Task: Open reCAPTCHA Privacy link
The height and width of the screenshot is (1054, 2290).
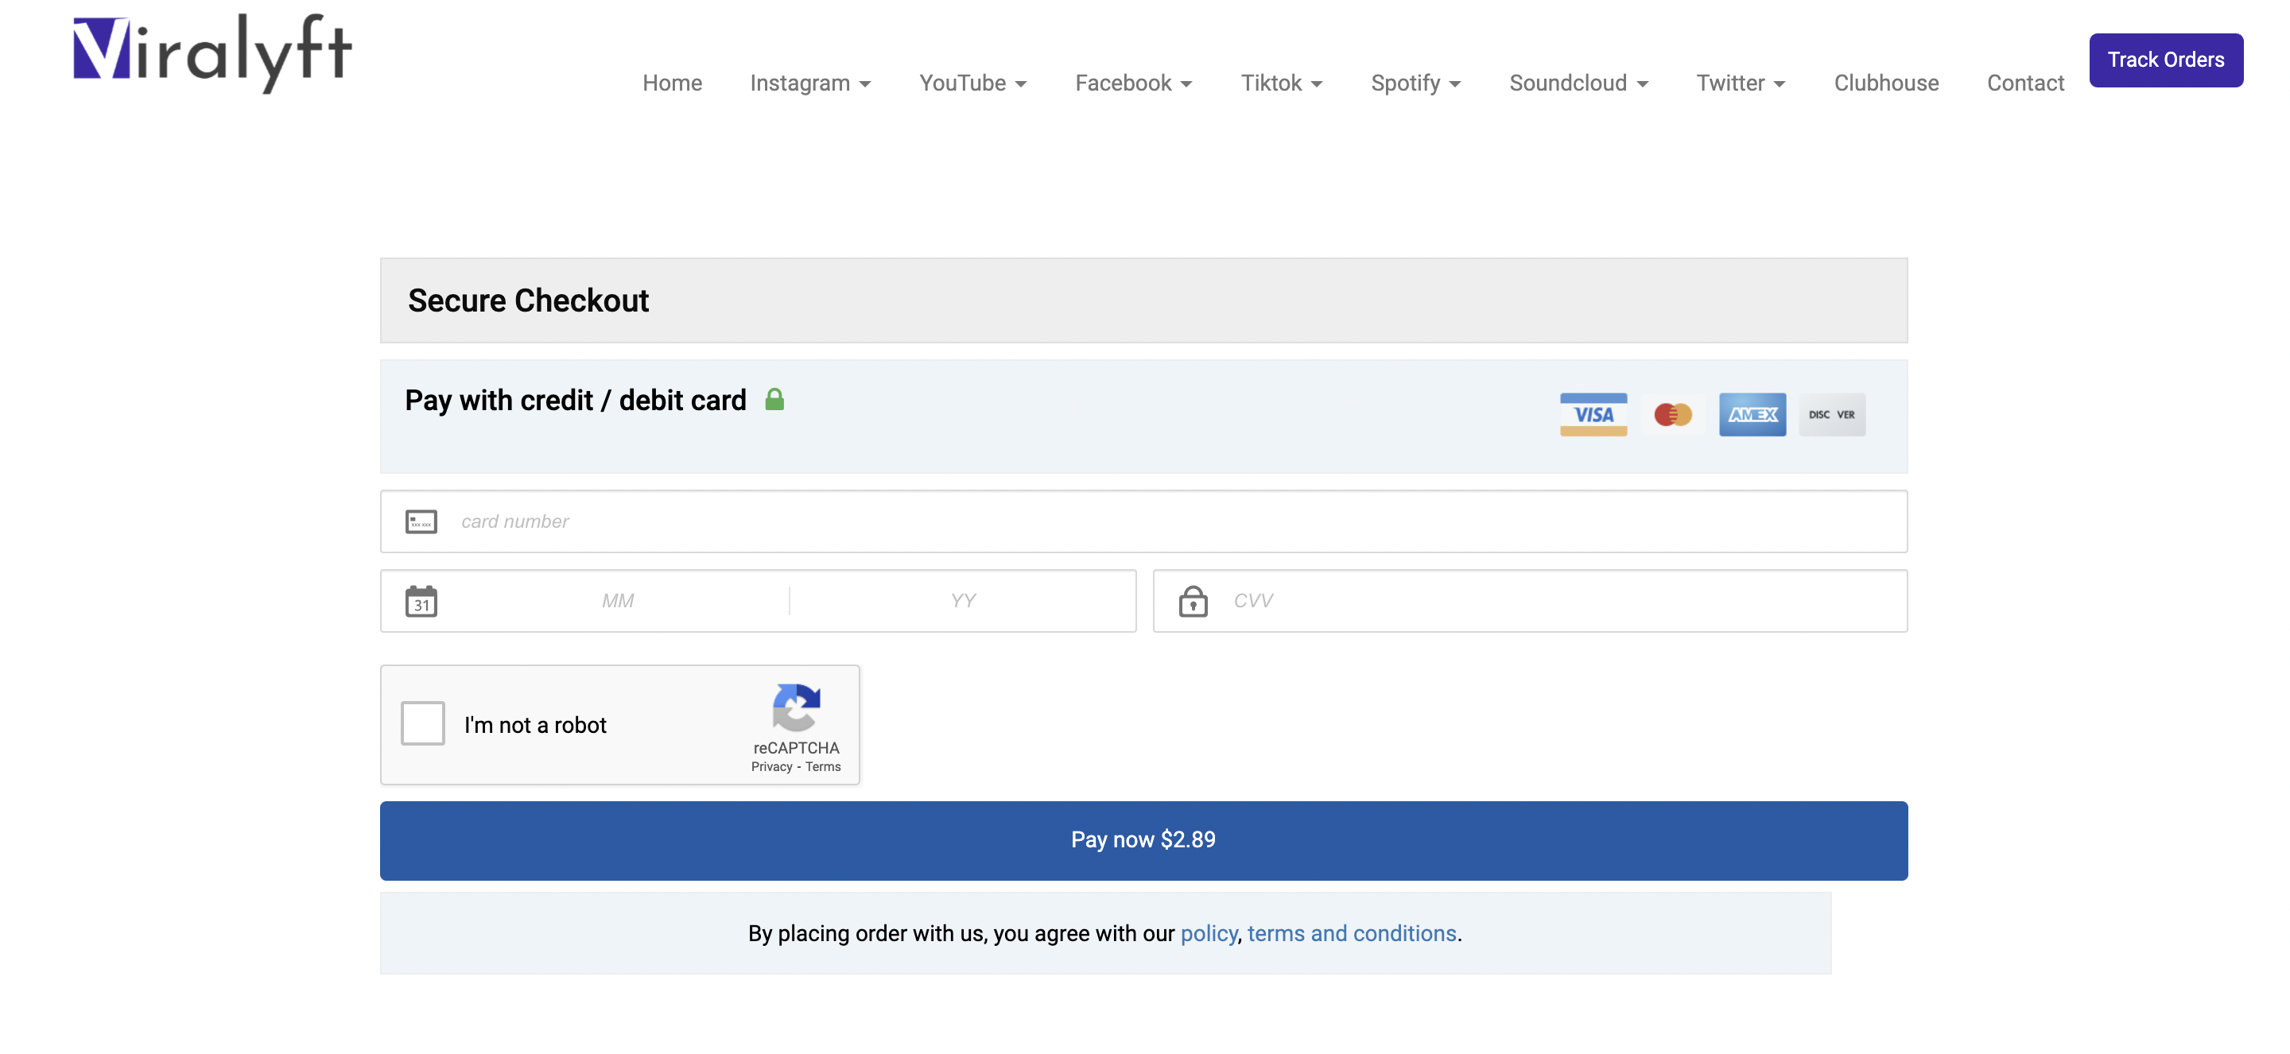Action: (770, 767)
